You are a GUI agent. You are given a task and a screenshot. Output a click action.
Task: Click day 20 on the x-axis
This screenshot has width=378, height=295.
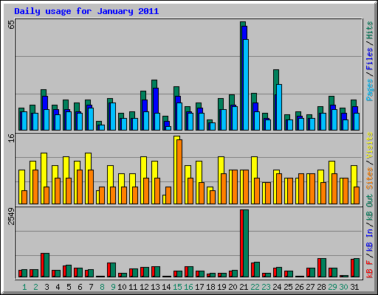click(x=233, y=287)
